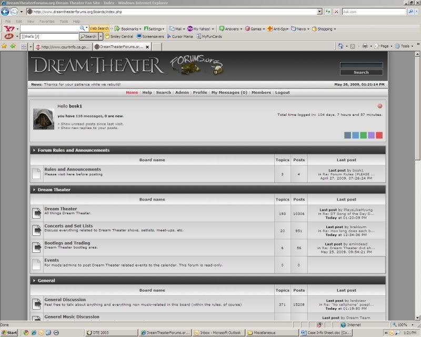This screenshot has height=337, width=421.
Task: Open MyFunCards from the Ask toolbar
Action: coord(209,36)
